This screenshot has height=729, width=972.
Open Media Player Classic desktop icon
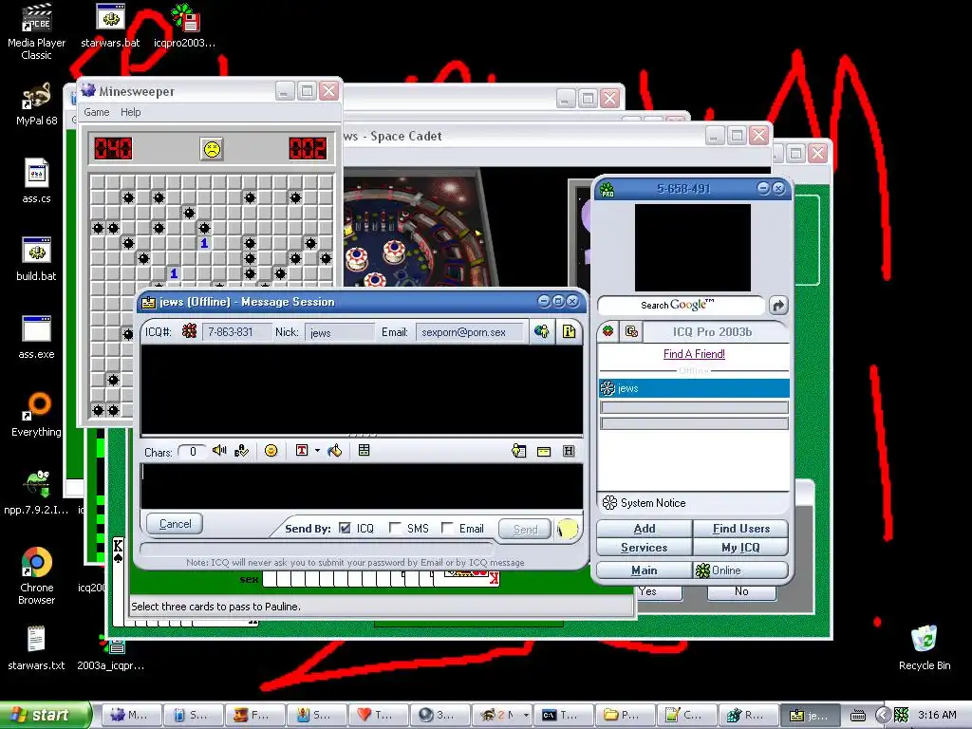(37, 32)
